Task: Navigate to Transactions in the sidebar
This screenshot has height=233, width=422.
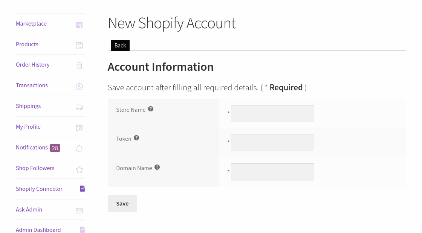Action: [x=32, y=85]
